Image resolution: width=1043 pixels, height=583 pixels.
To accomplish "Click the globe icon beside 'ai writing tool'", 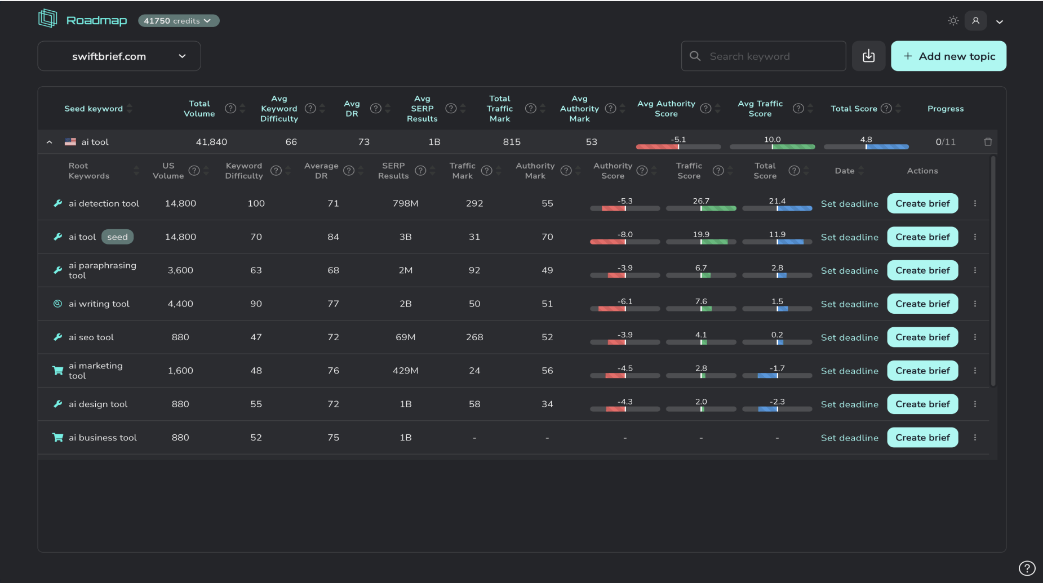I will pyautogui.click(x=57, y=303).
